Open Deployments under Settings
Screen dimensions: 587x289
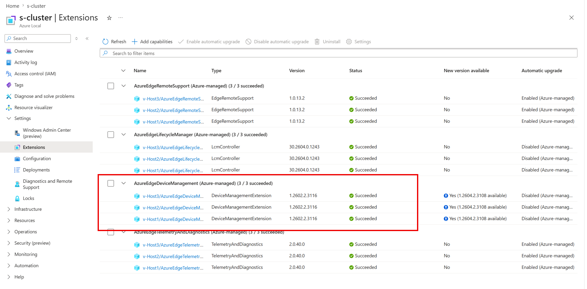coord(36,170)
